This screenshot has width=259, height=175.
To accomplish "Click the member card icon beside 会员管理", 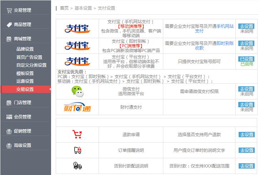I will click(x=9, y=117).
